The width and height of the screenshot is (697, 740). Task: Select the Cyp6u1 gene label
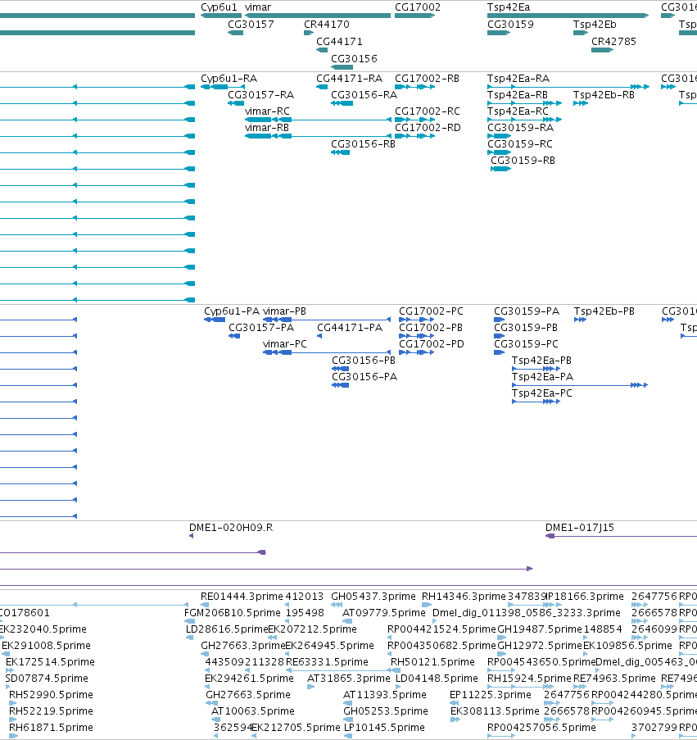tap(219, 7)
